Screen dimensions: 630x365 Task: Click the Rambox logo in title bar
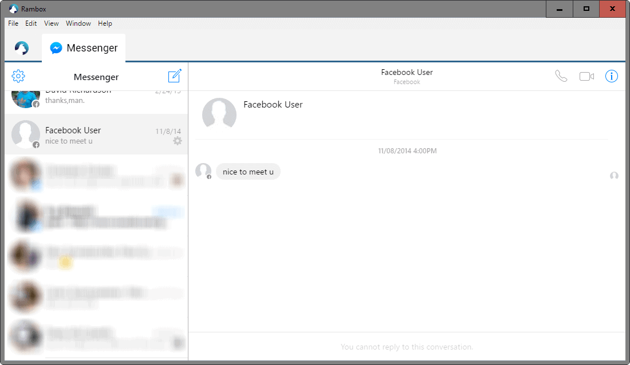tap(14, 9)
